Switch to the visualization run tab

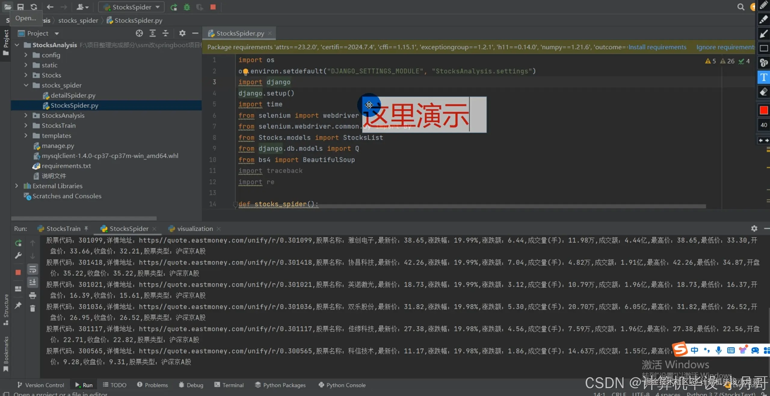pyautogui.click(x=194, y=229)
